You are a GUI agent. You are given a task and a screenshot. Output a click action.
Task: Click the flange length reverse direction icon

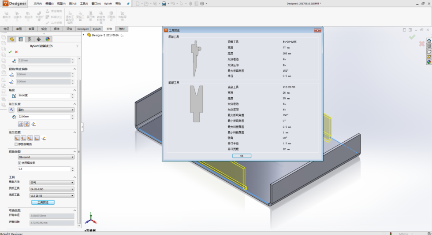11,110
